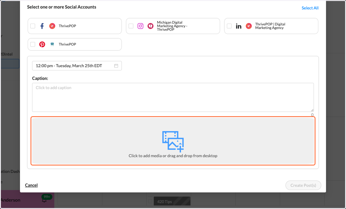This screenshot has width=346, height=209.
Task: Click into the caption text area
Action: pos(173,97)
